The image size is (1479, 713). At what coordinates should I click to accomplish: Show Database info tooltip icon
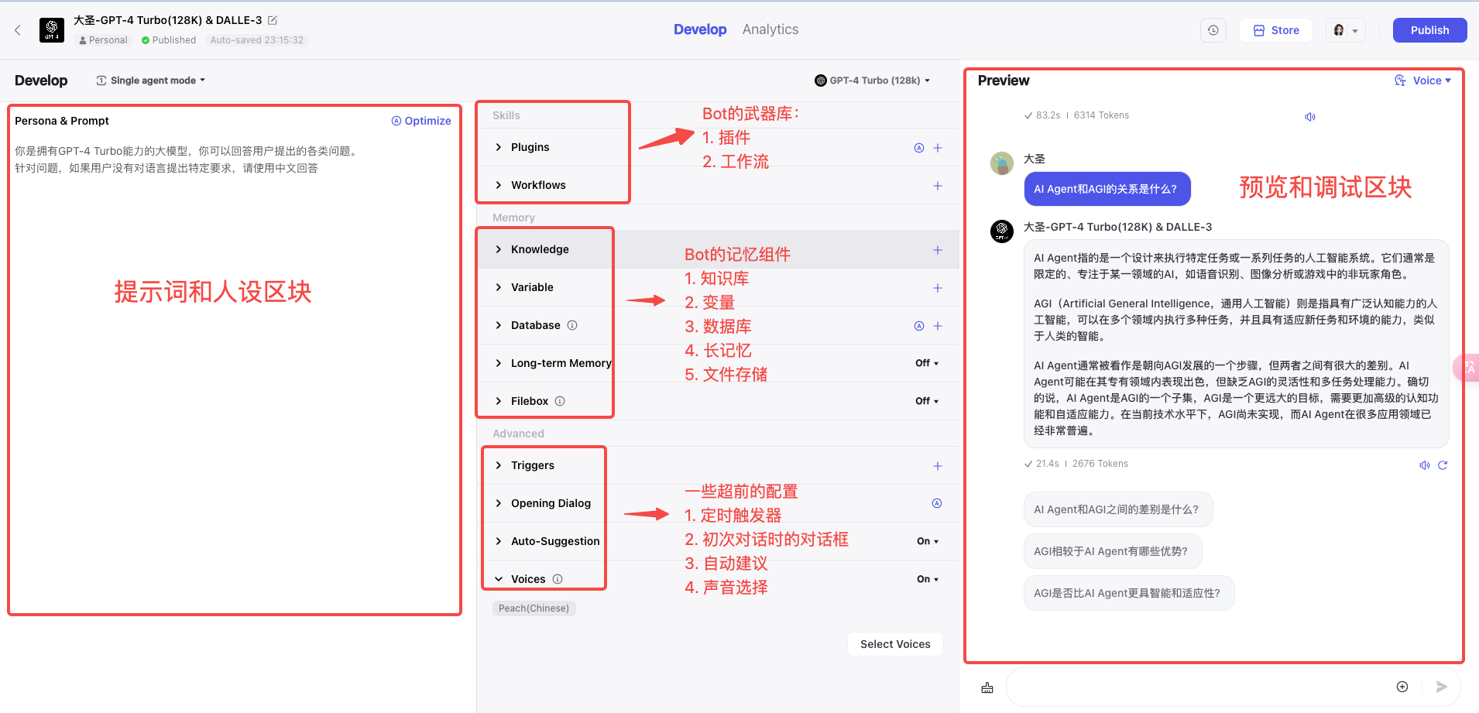pyautogui.click(x=572, y=325)
